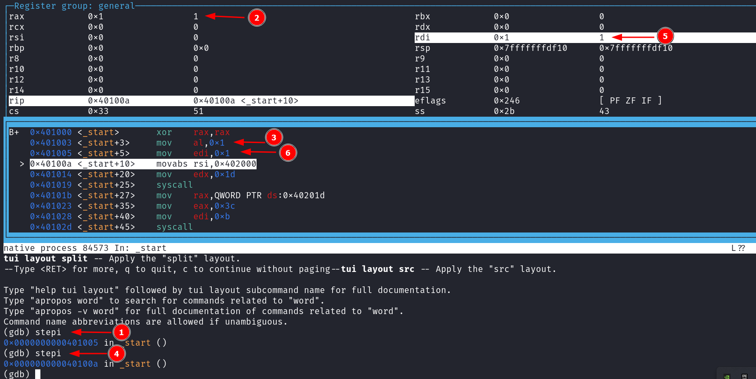Click the Epic Games tray icon

pyautogui.click(x=745, y=376)
